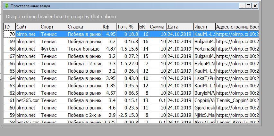Sort by the ID column header
The image size is (274, 136).
[9, 27]
